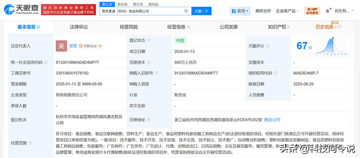The height and width of the screenshot is (158, 360).
Task: Click the 关联企业 36 badge
Action: 90,46
